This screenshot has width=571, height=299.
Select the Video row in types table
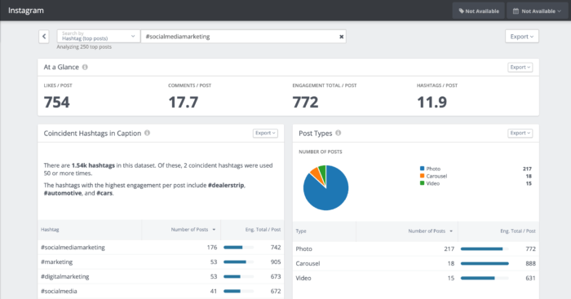416,278
